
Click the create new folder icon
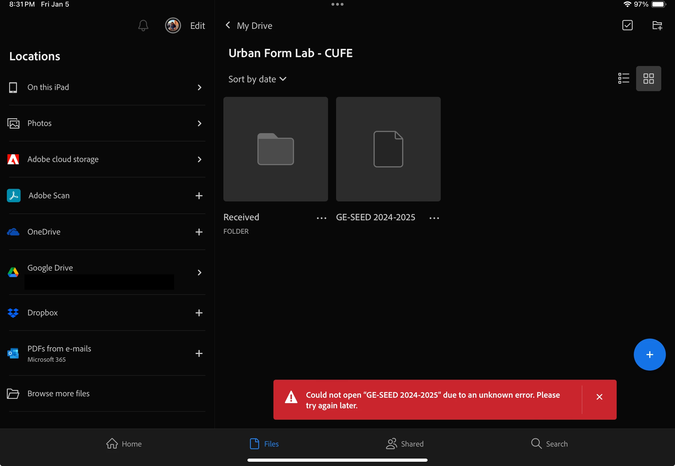657,25
